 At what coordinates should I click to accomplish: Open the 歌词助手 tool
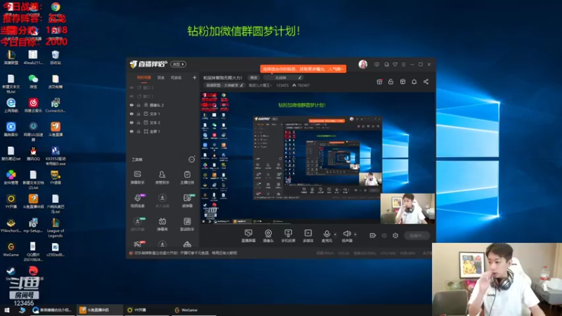(x=187, y=224)
